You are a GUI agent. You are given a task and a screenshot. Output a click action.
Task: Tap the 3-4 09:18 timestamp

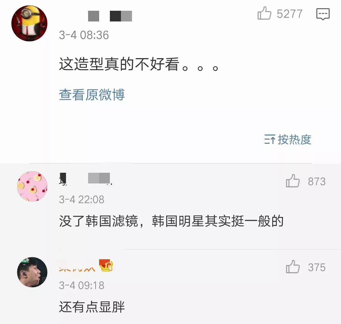tap(81, 285)
